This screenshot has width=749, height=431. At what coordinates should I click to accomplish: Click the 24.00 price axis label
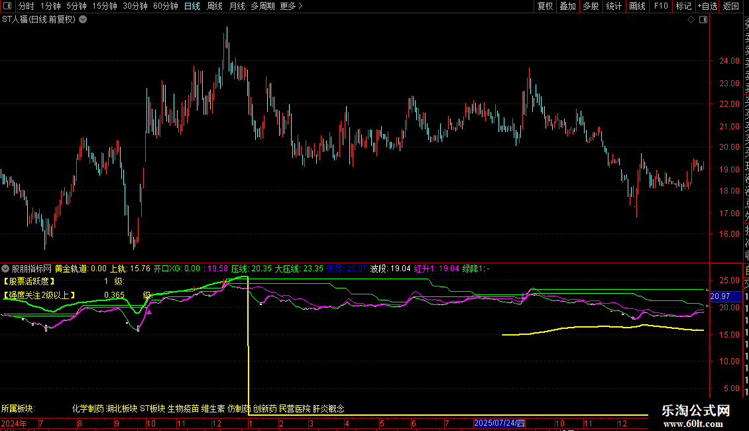pyautogui.click(x=729, y=61)
